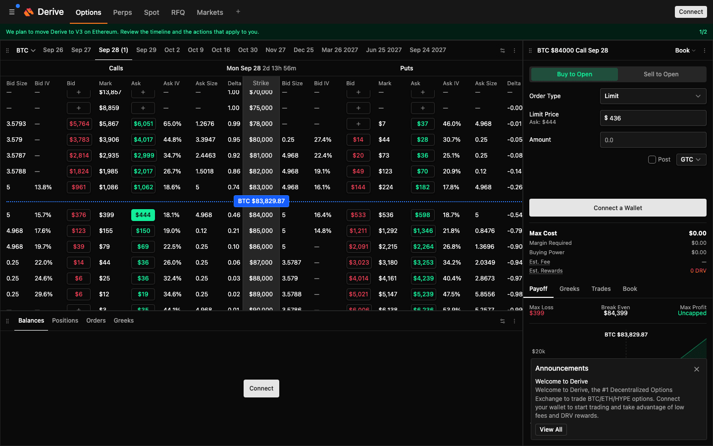Image resolution: width=713 pixels, height=446 pixels.
Task: Select the Mar 26 2027 expiry
Action: [x=340, y=50]
